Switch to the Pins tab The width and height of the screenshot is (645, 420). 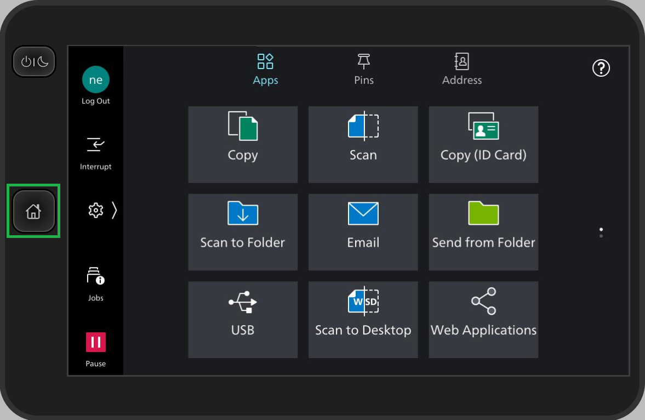(363, 69)
